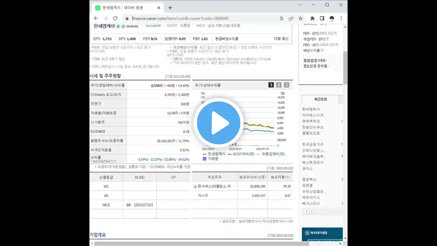The image size is (437, 246).
Task: Open the Google icon in the address bar
Action: [281, 18]
